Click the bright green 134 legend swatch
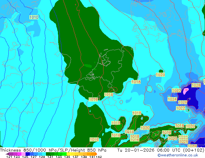 64,154
